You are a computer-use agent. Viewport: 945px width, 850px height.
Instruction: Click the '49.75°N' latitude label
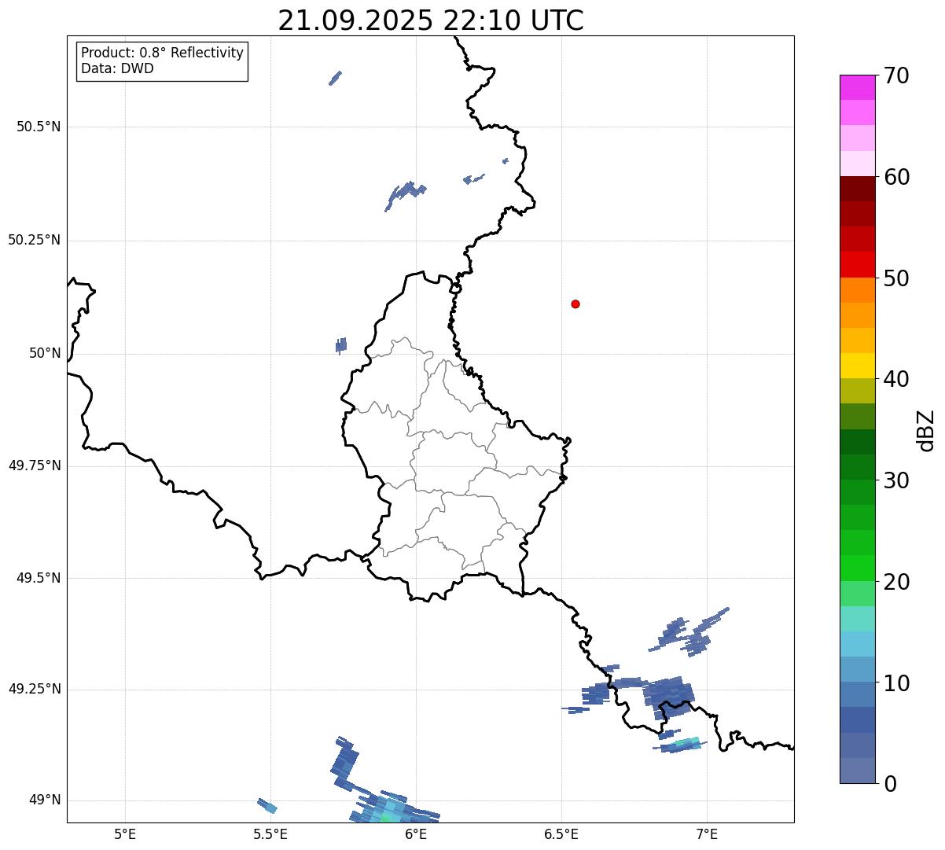[x=35, y=465]
